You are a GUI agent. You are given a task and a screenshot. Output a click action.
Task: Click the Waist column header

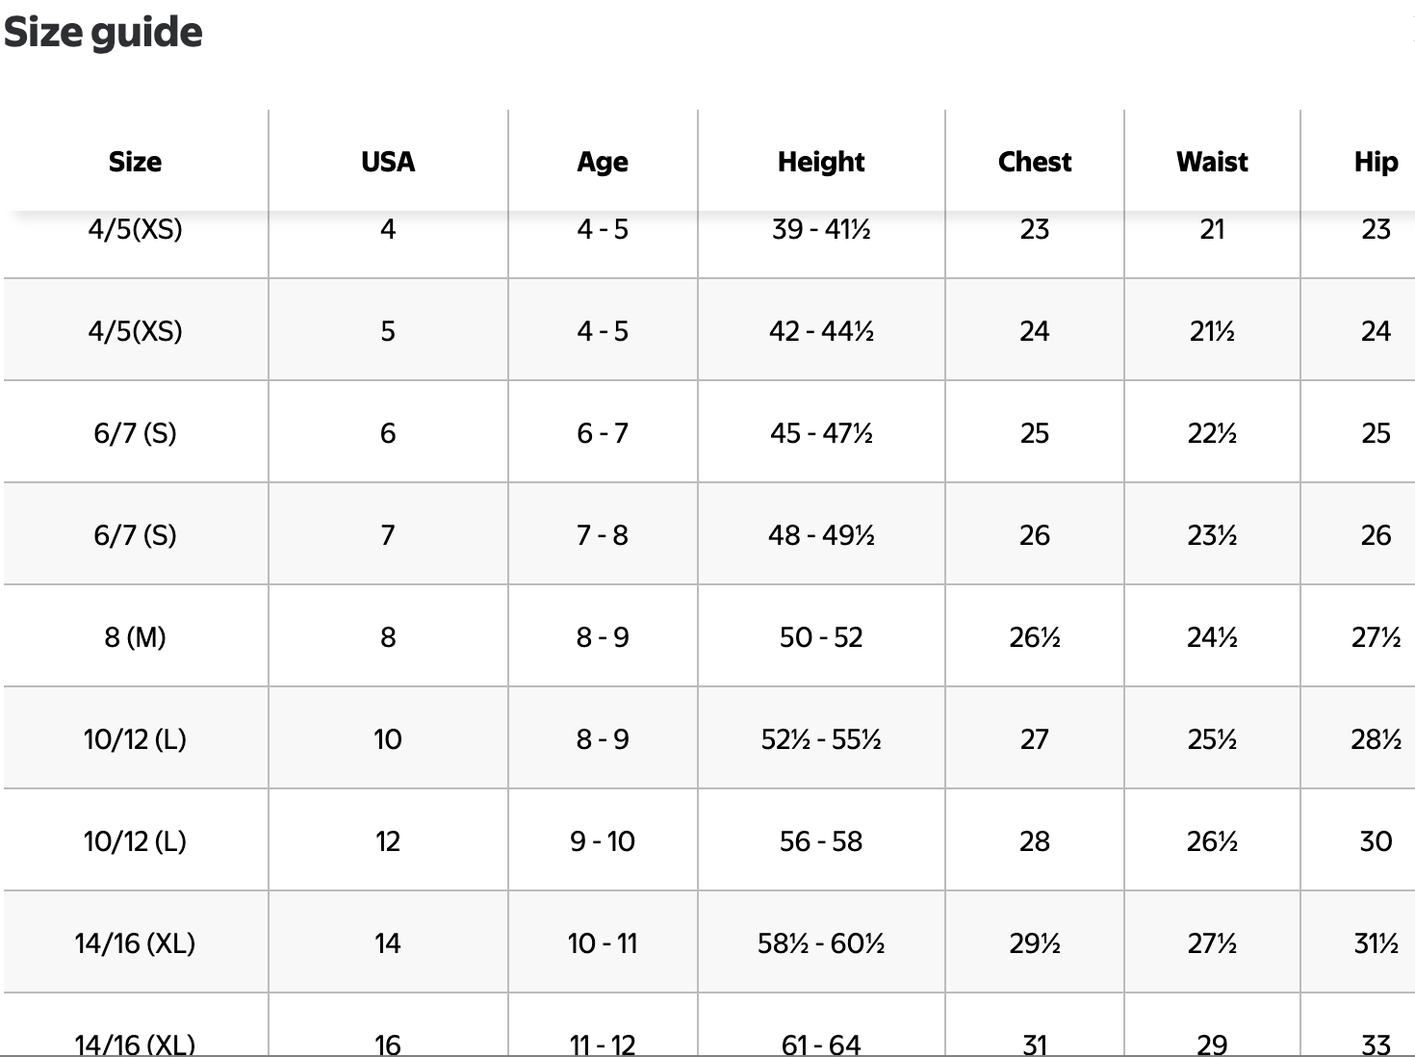[x=1212, y=162]
